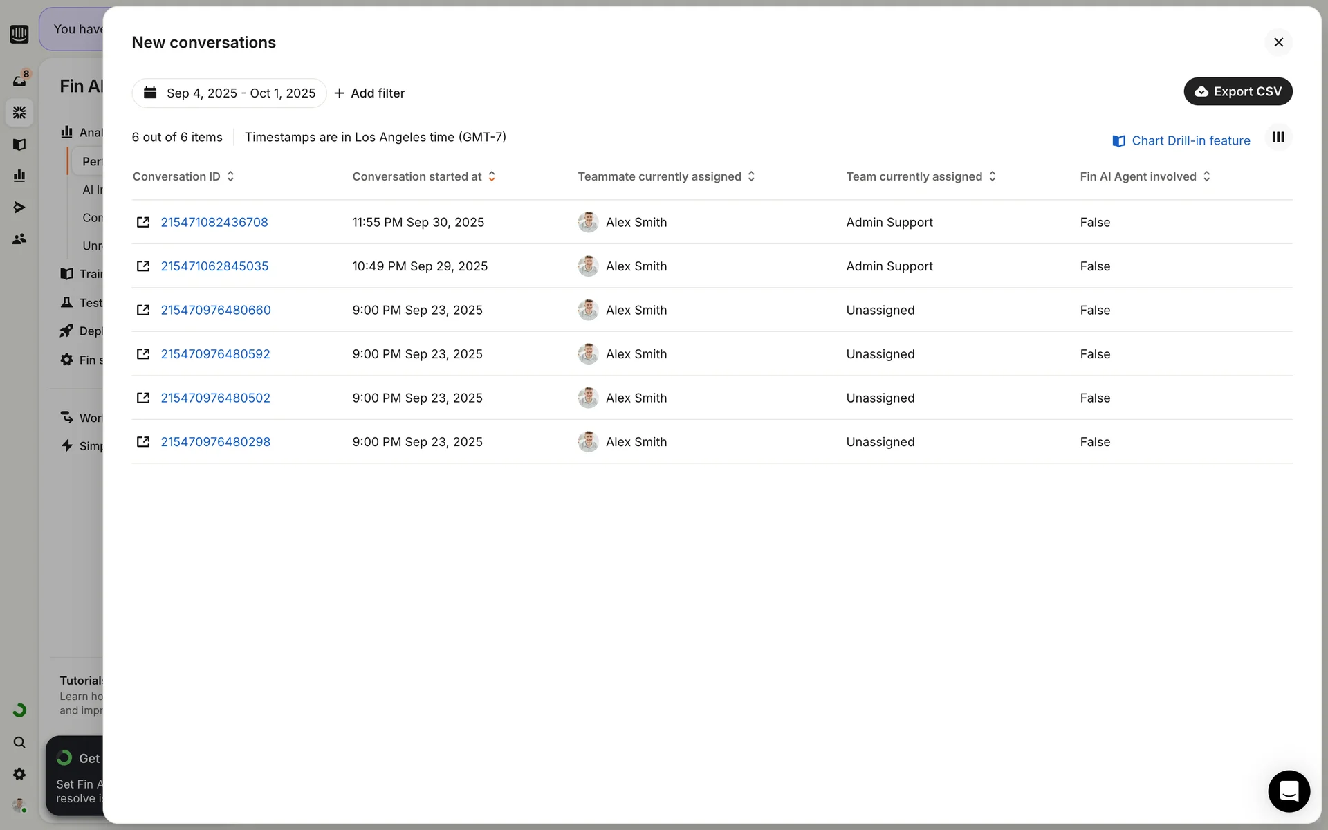Open the Reports bar chart sidebar icon

pyautogui.click(x=19, y=176)
